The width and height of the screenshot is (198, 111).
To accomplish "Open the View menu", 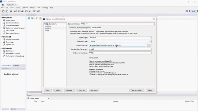I will point(12,8).
